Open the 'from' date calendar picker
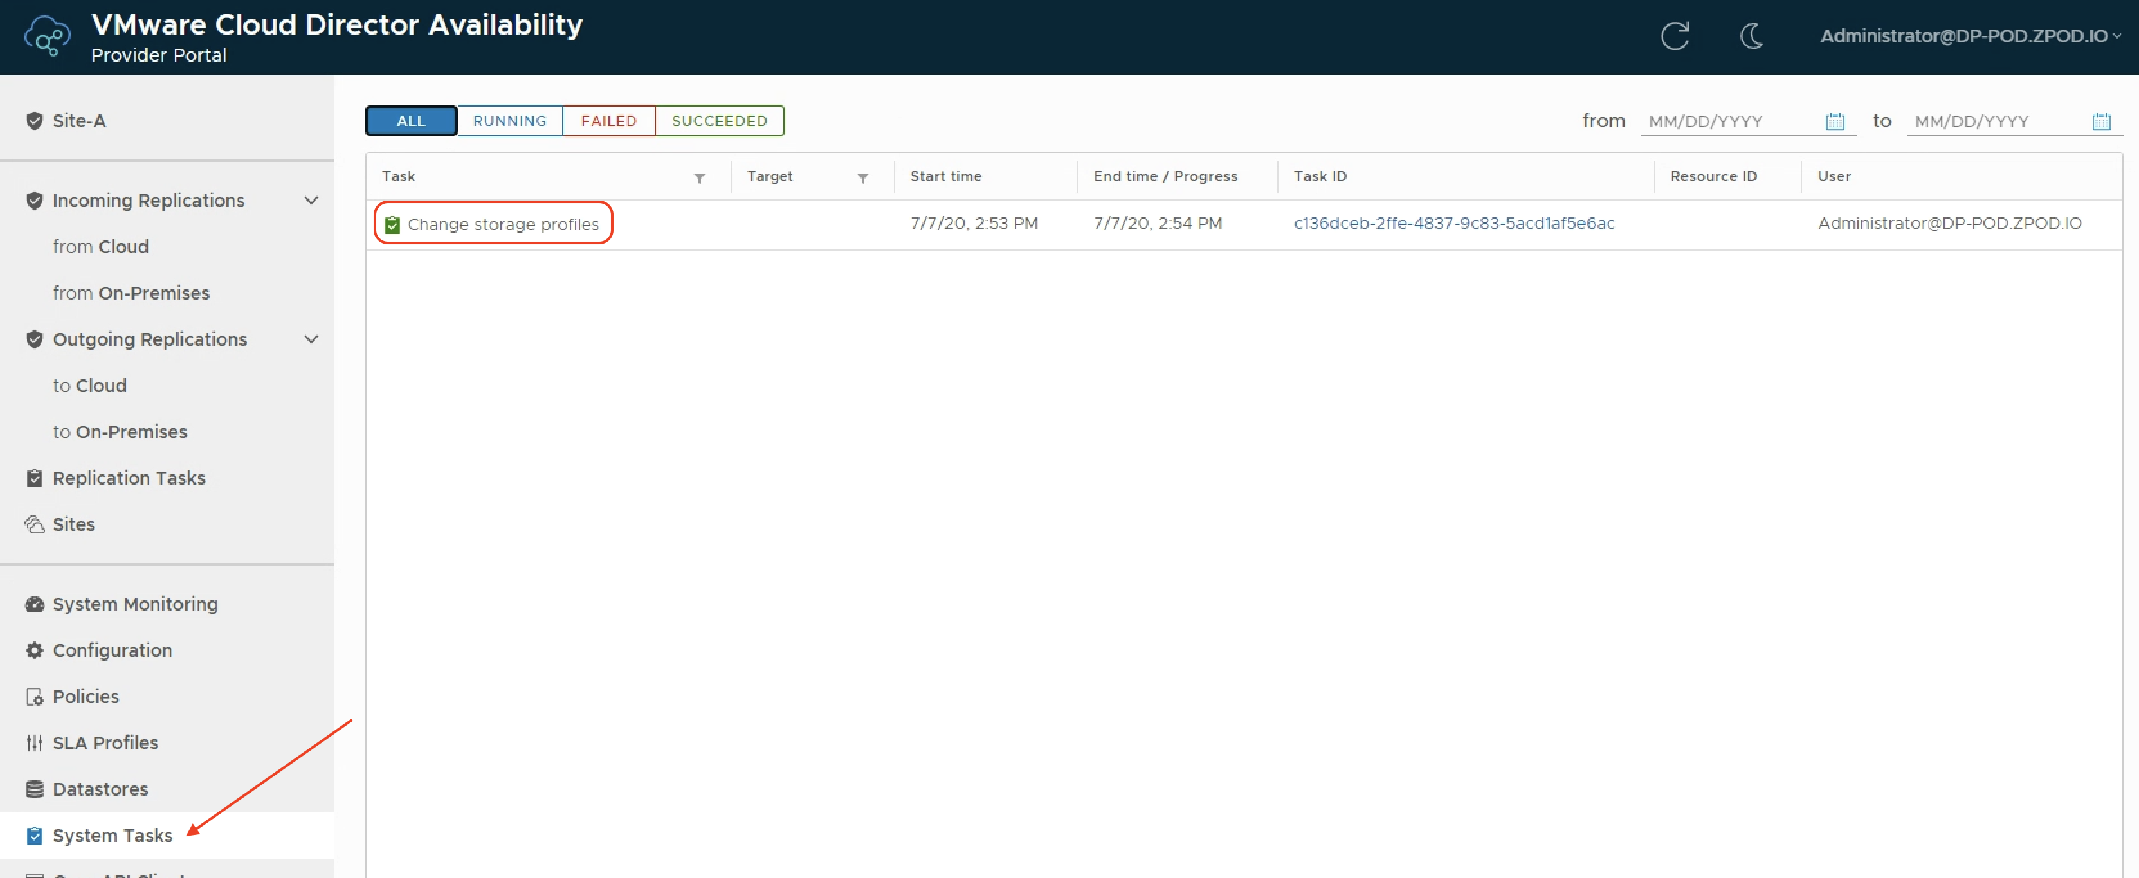This screenshot has height=878, width=2139. pyautogui.click(x=1834, y=122)
